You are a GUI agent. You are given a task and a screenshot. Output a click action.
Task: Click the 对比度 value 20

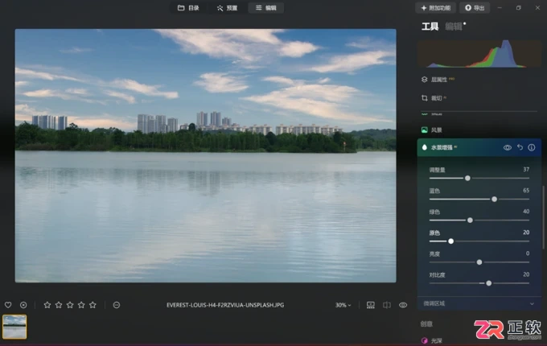(526, 274)
